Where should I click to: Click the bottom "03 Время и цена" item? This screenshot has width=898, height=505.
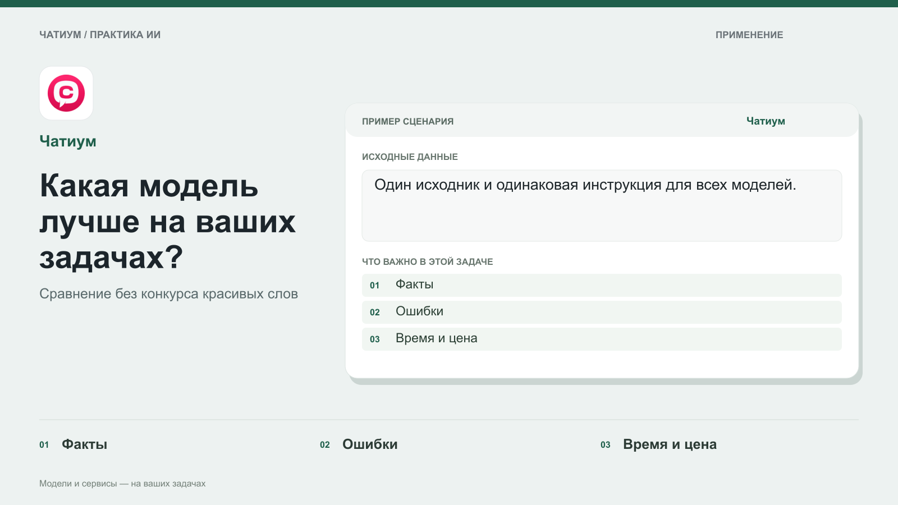[658, 444]
